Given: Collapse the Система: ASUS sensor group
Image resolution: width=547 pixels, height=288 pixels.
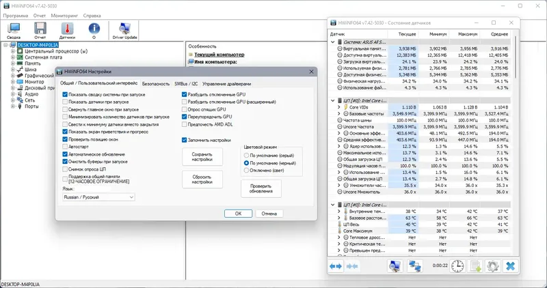Looking at the screenshot, I should click(x=333, y=42).
